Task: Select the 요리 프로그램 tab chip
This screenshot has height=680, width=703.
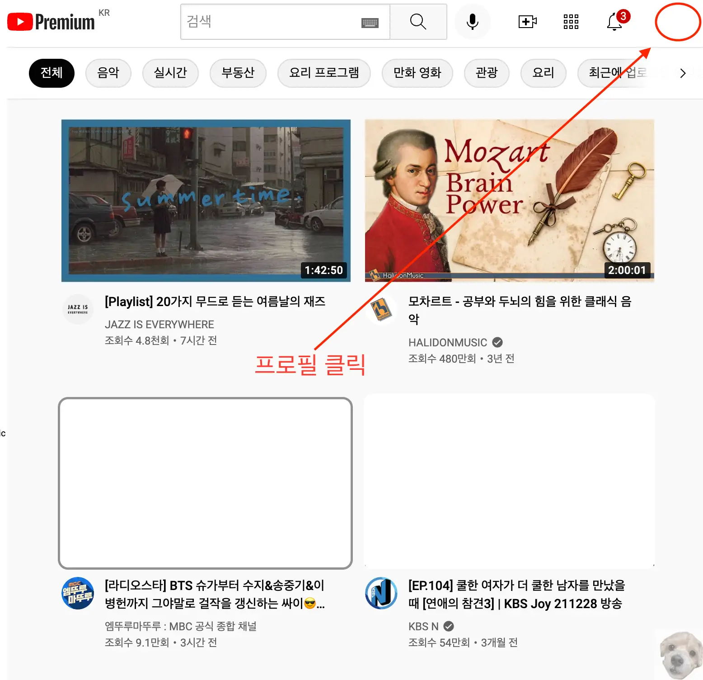Action: 324,73
